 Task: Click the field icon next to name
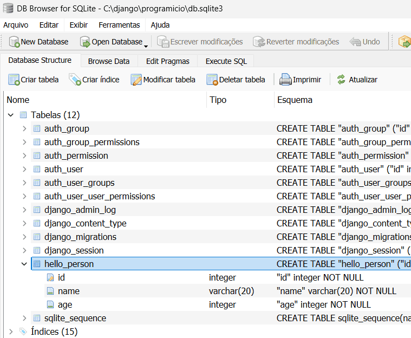coord(50,291)
